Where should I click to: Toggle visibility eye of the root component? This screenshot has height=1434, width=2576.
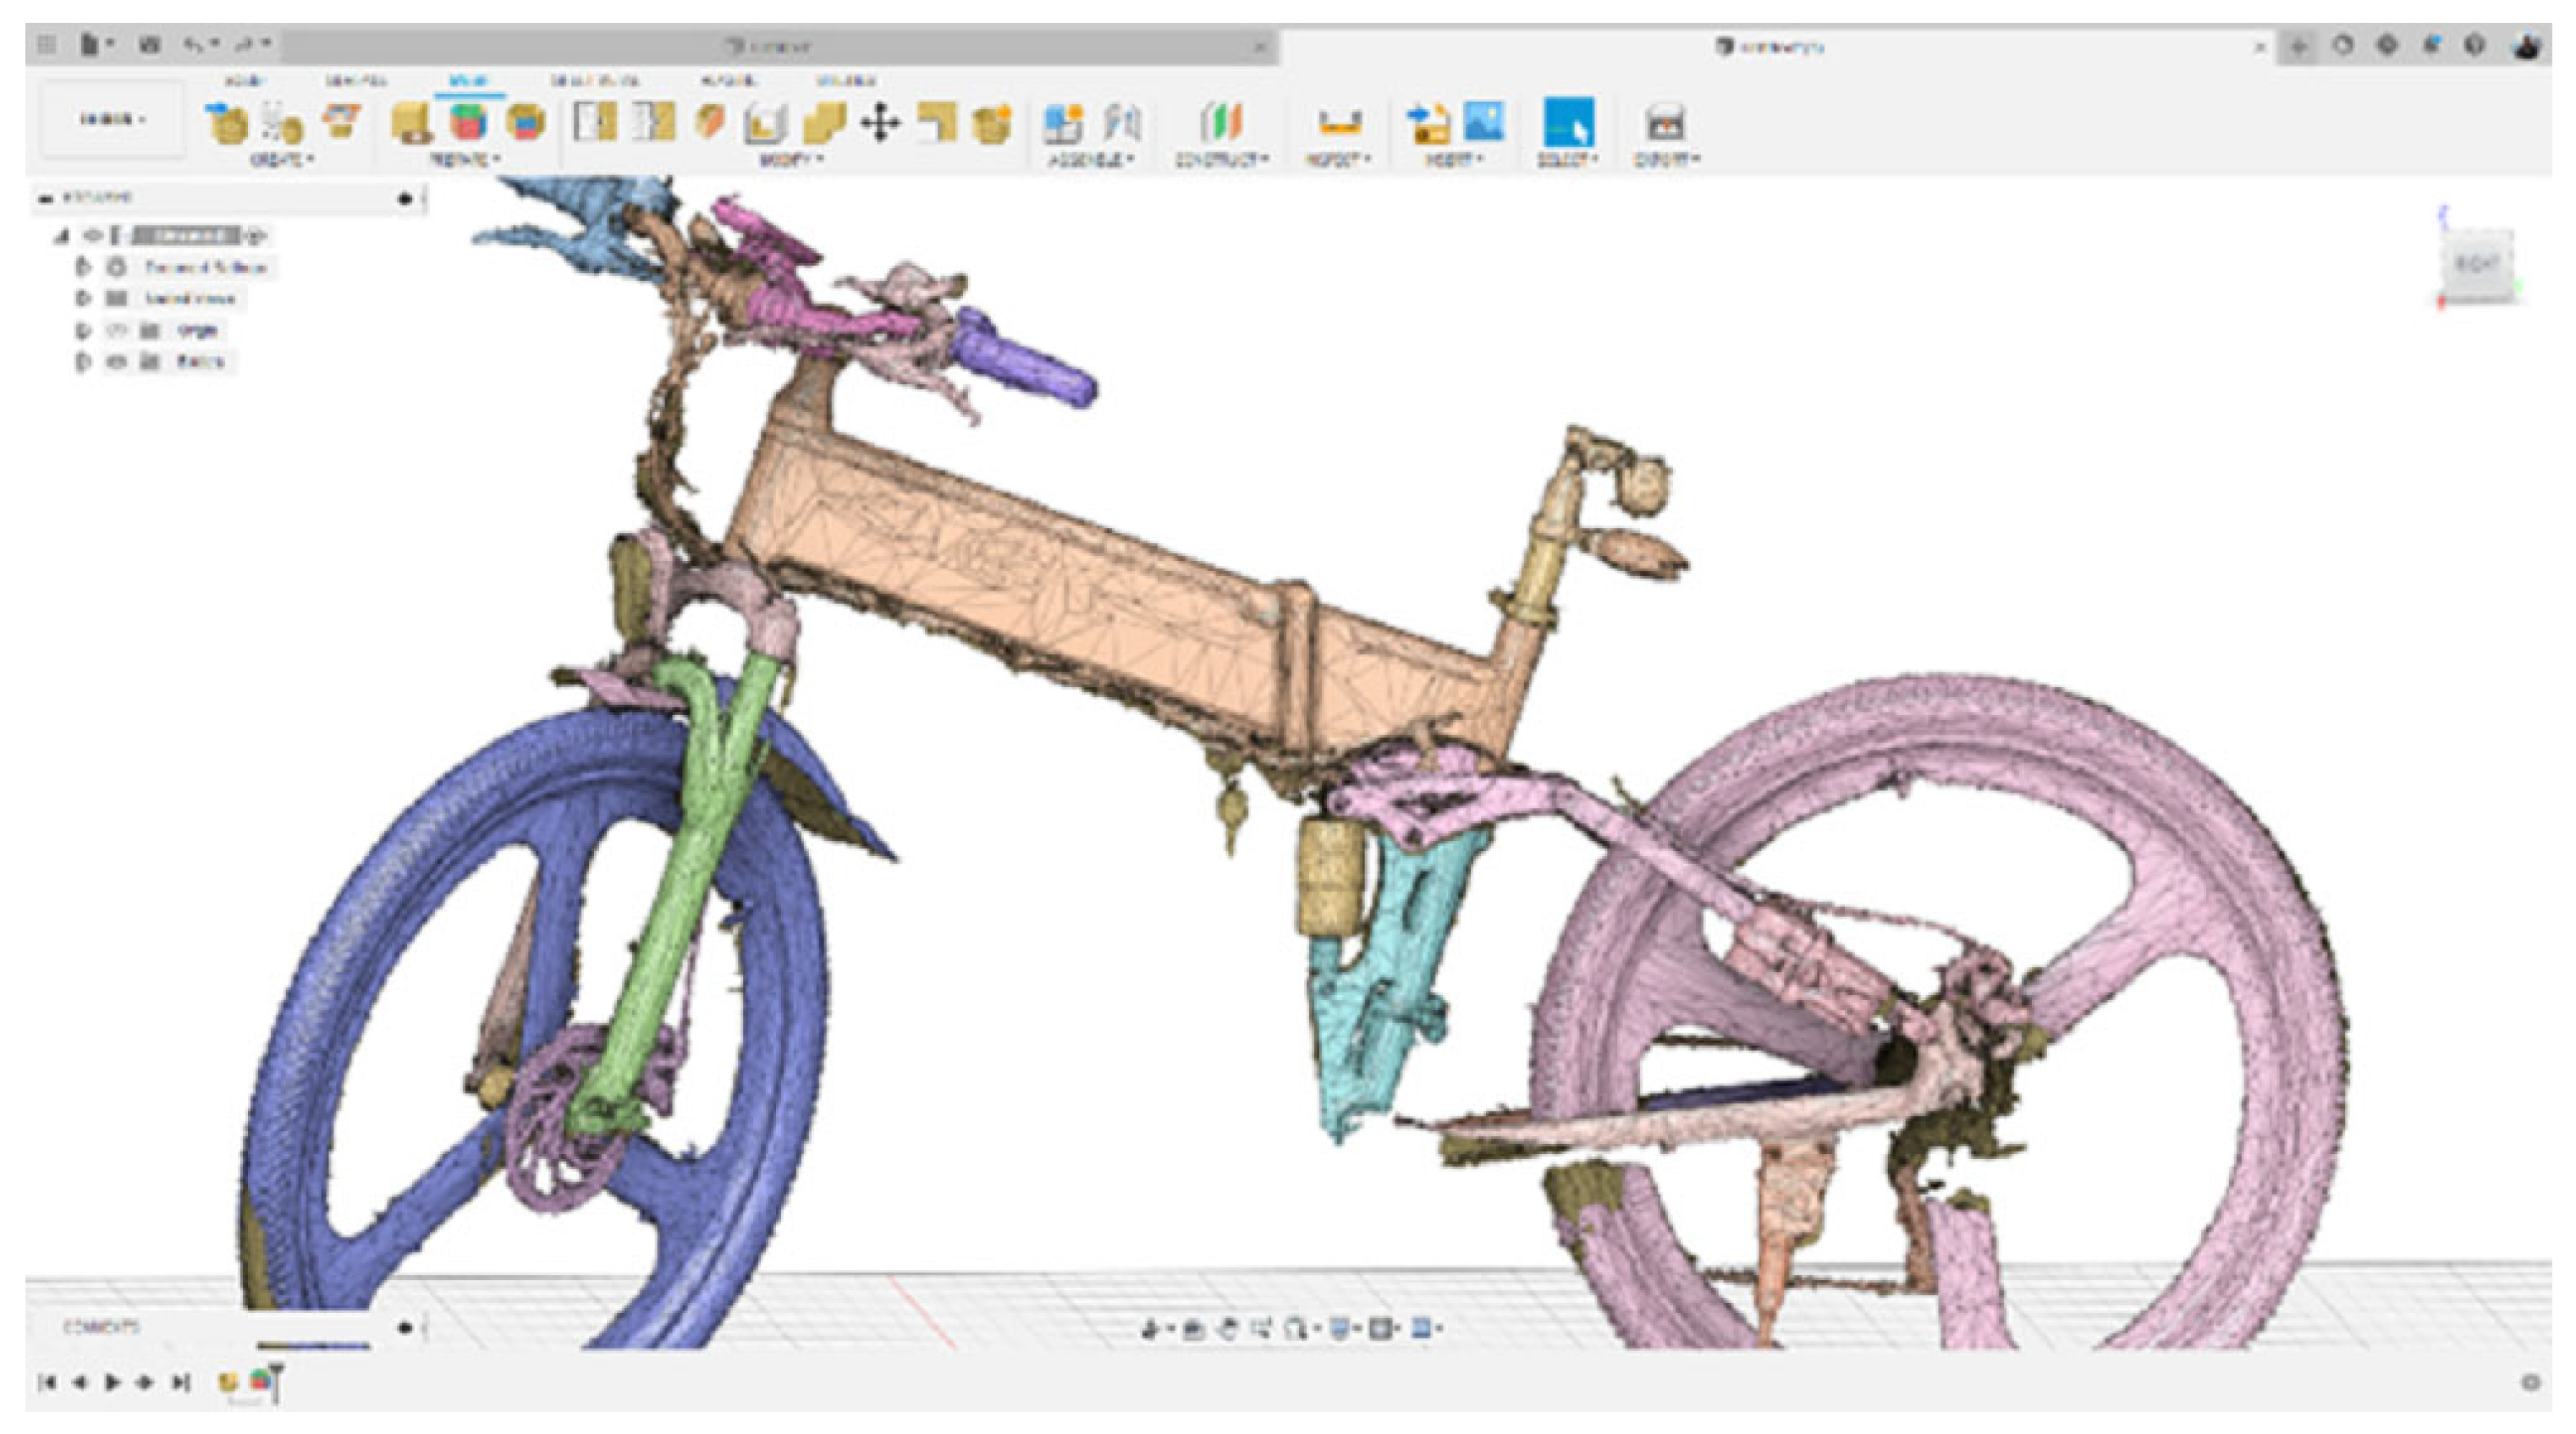point(93,236)
